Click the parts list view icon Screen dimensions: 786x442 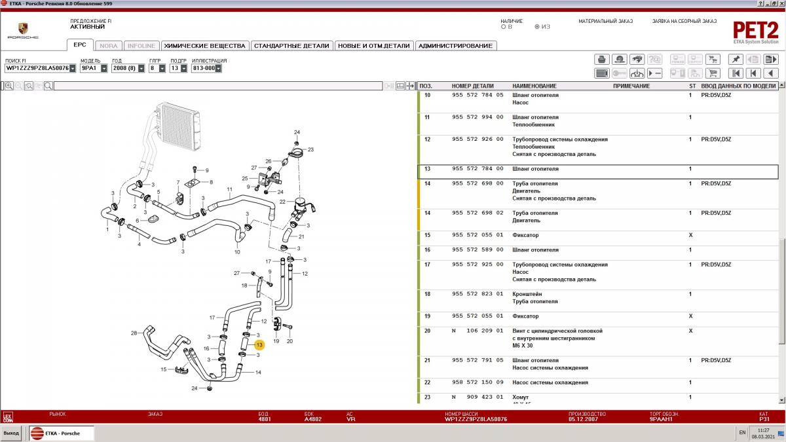point(601,73)
